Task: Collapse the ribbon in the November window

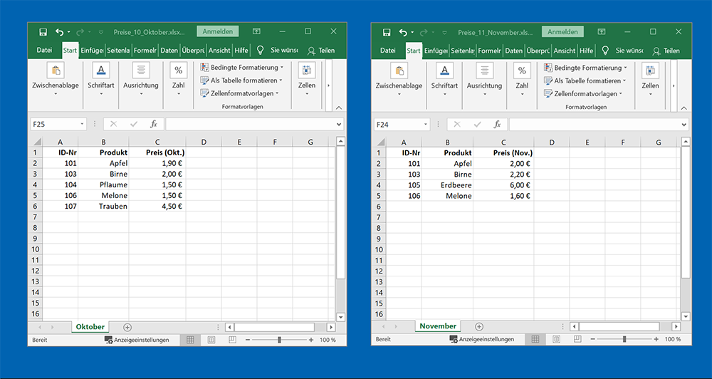Action: [684, 108]
